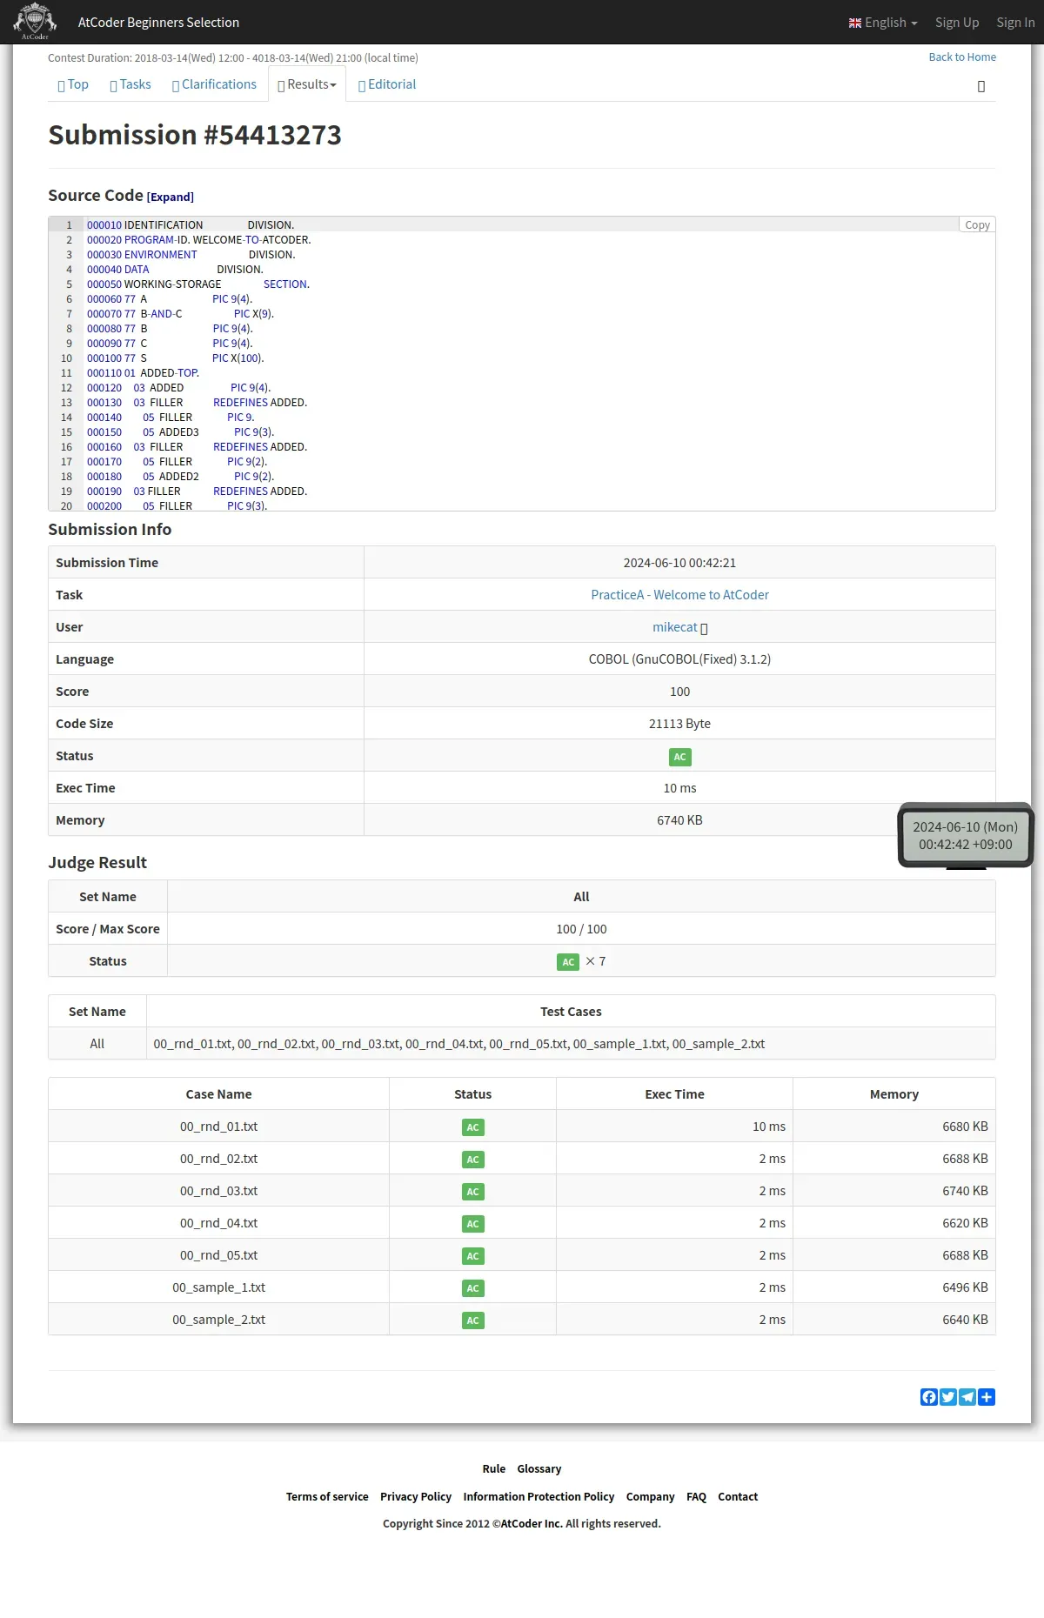The image size is (1044, 1618).
Task: Click the contest duration text
Action: point(232,58)
